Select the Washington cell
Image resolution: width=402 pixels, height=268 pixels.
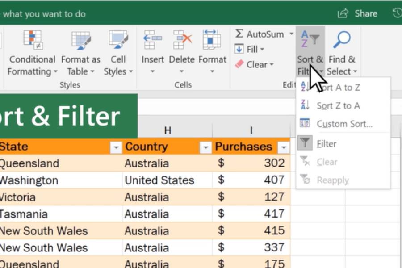61,180
